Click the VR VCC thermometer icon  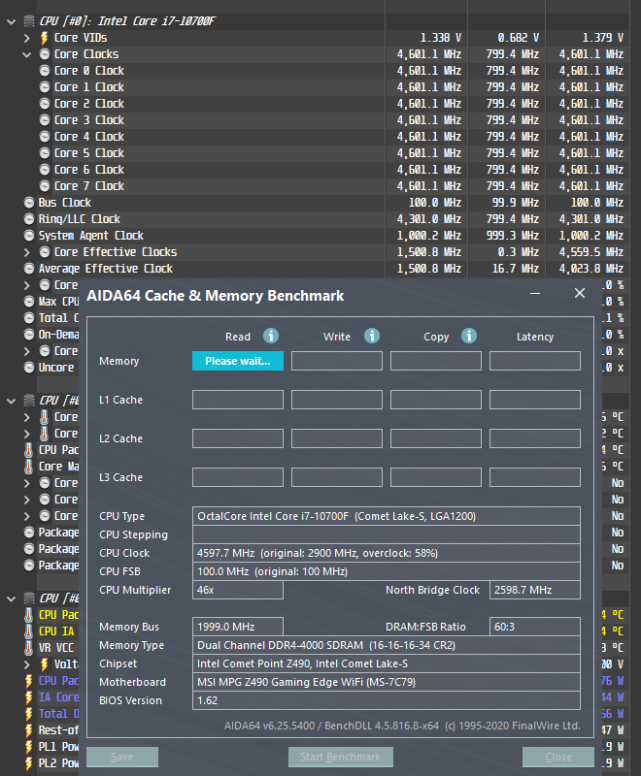29,648
